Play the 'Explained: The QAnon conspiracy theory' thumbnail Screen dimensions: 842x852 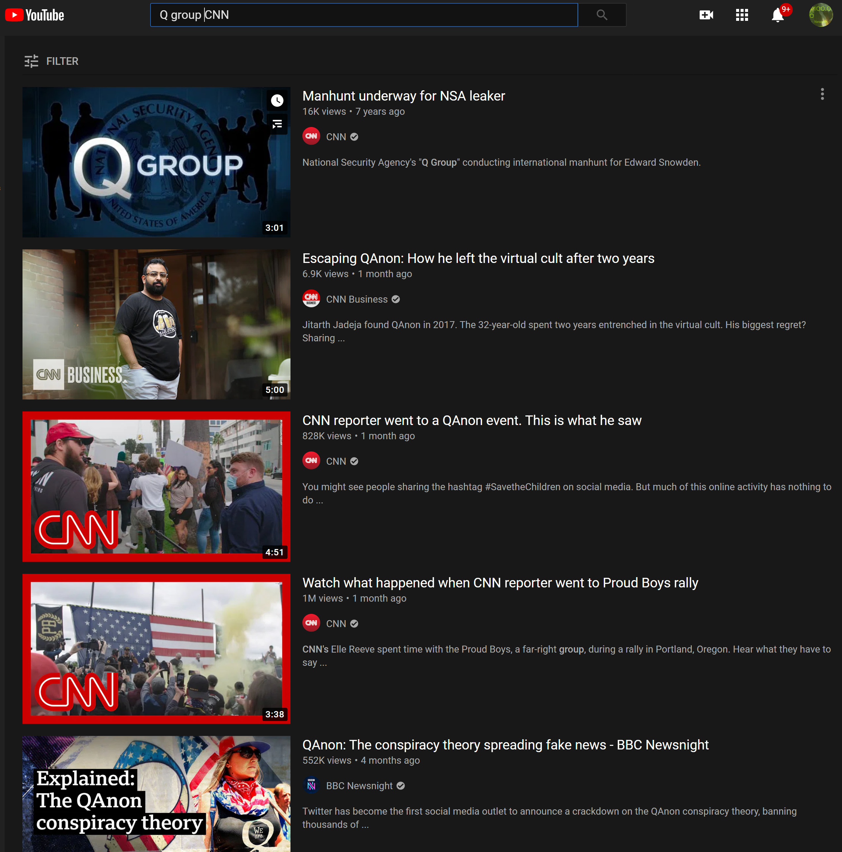pyautogui.click(x=156, y=794)
